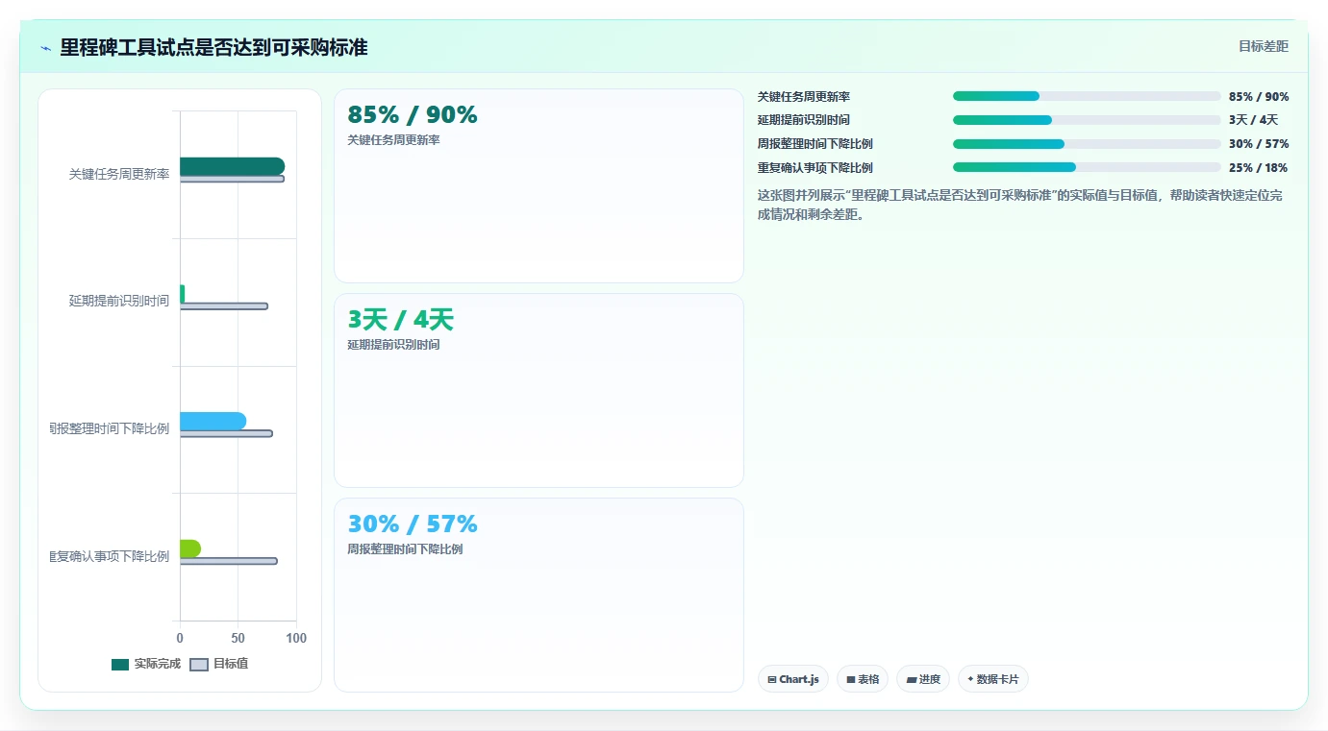Click the chart description paragraph text
Image resolution: width=1328 pixels, height=731 pixels.
[x=1019, y=206]
